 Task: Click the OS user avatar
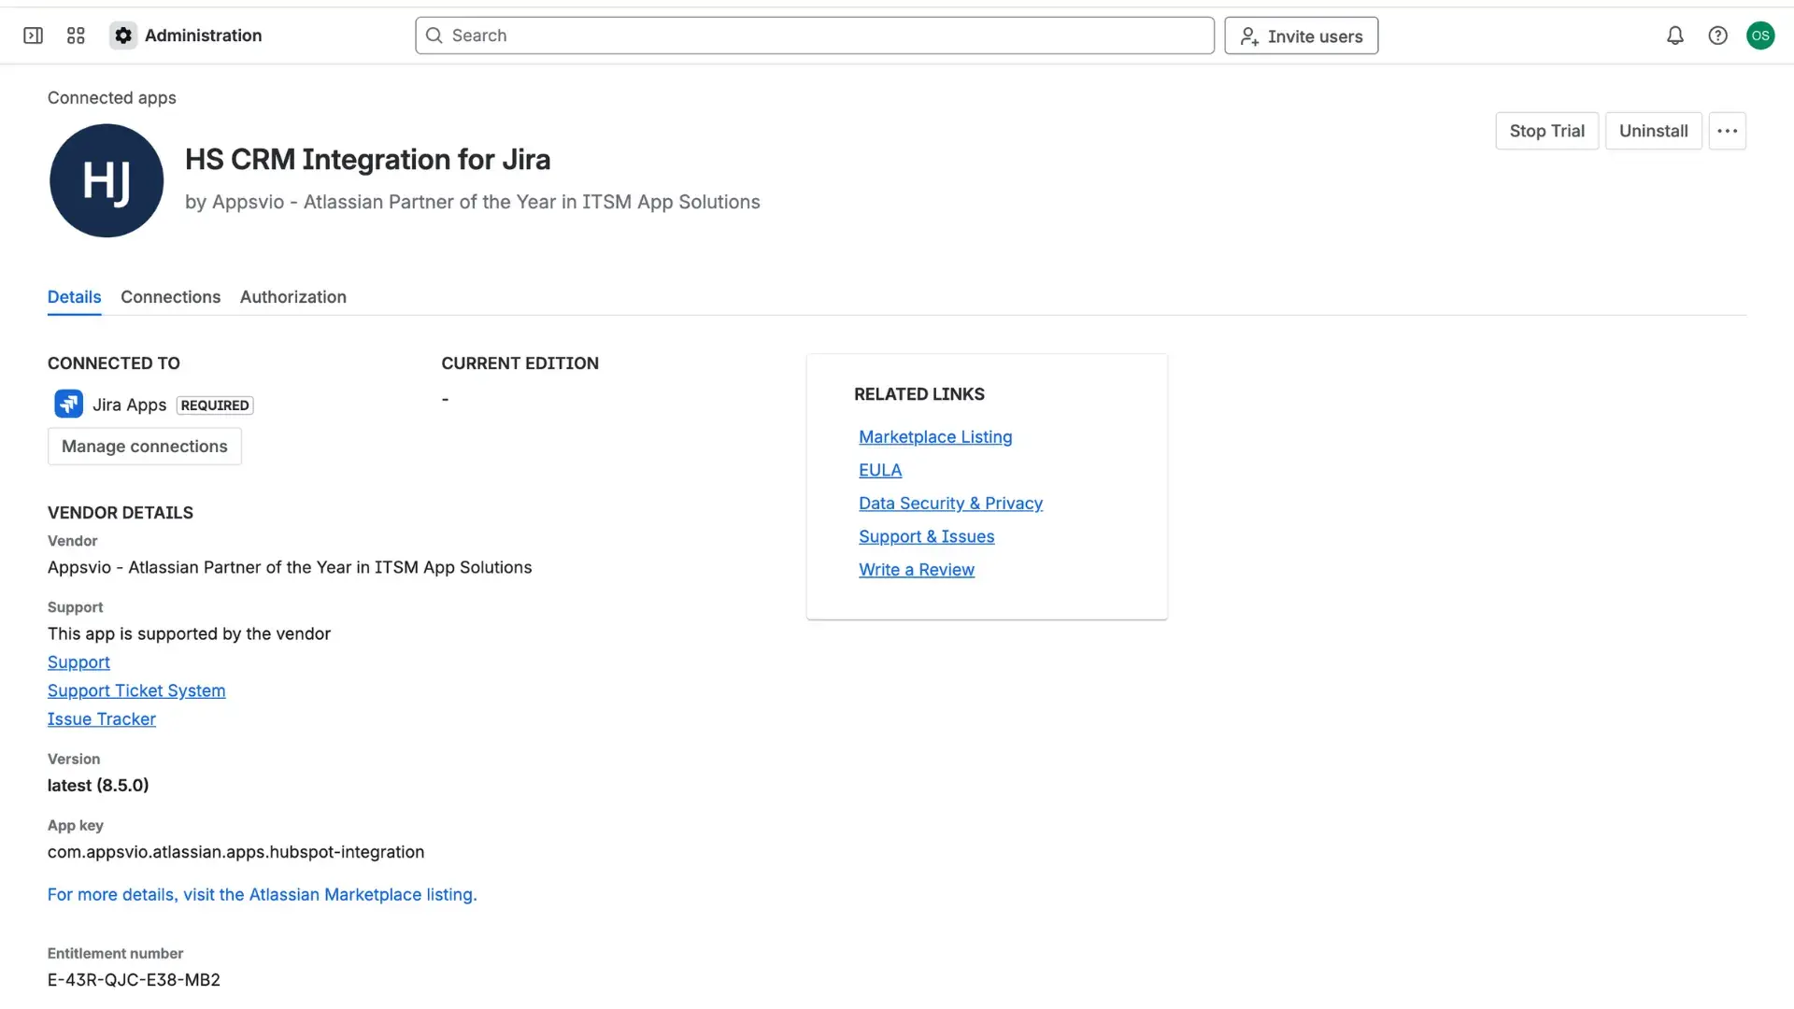pyautogui.click(x=1761, y=36)
